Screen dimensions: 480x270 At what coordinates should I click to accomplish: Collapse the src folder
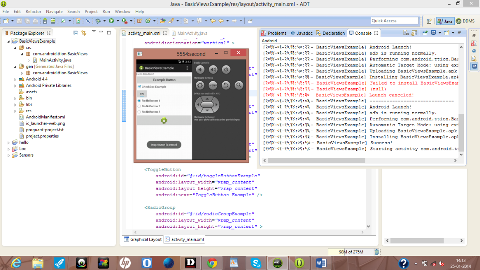coord(15,48)
